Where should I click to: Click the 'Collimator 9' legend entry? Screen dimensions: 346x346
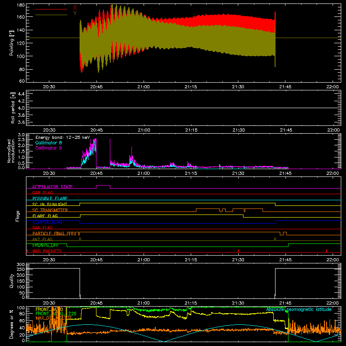coord(48,148)
